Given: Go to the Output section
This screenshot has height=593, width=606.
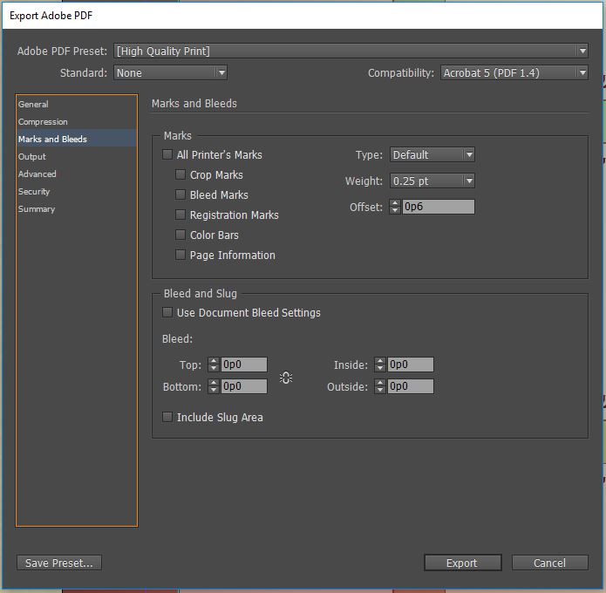Looking at the screenshot, I should click(32, 157).
